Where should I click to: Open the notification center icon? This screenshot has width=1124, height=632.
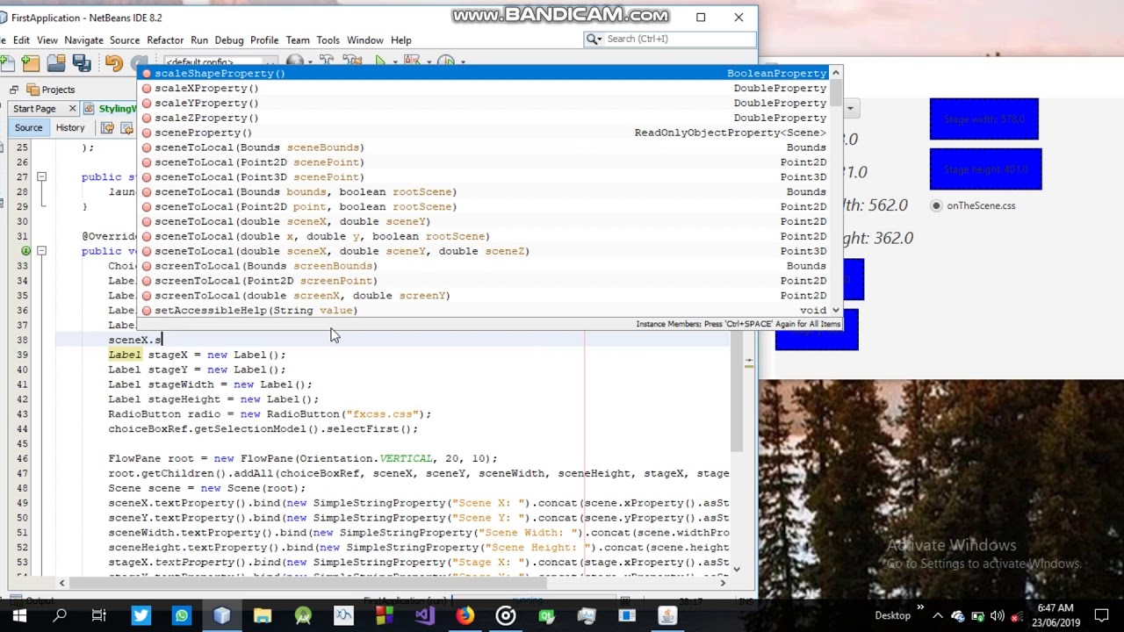tap(1101, 615)
